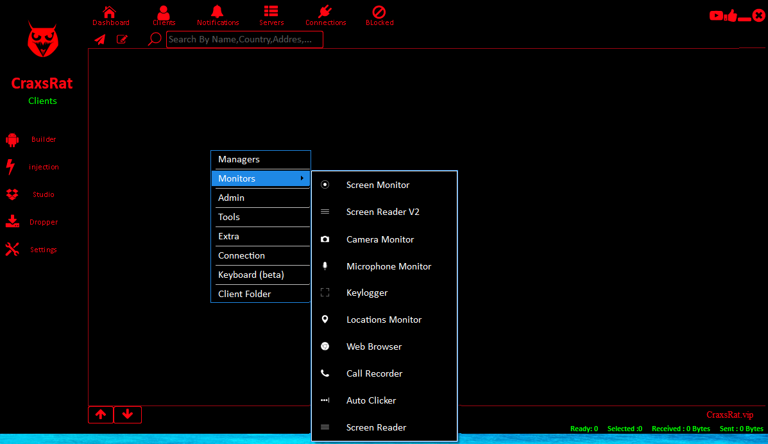Click the Ready: 0 status text
This screenshot has height=444, width=768.
[x=584, y=429]
